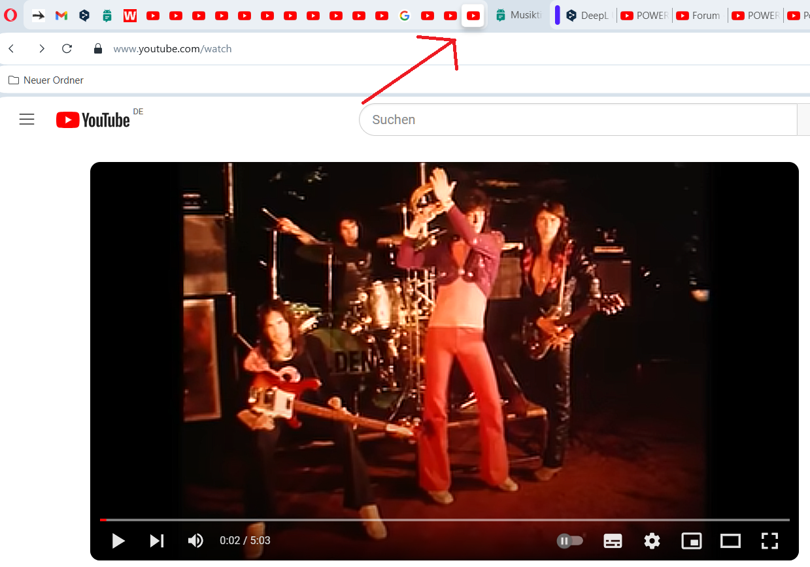Go forward to the next page
Viewport: 810px width, 567px height.
point(41,49)
